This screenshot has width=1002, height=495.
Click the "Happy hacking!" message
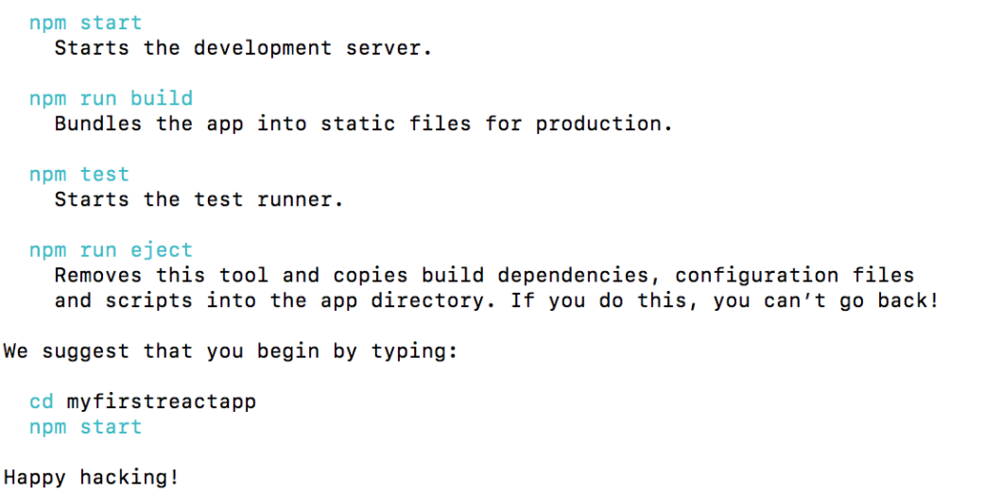coord(92,477)
